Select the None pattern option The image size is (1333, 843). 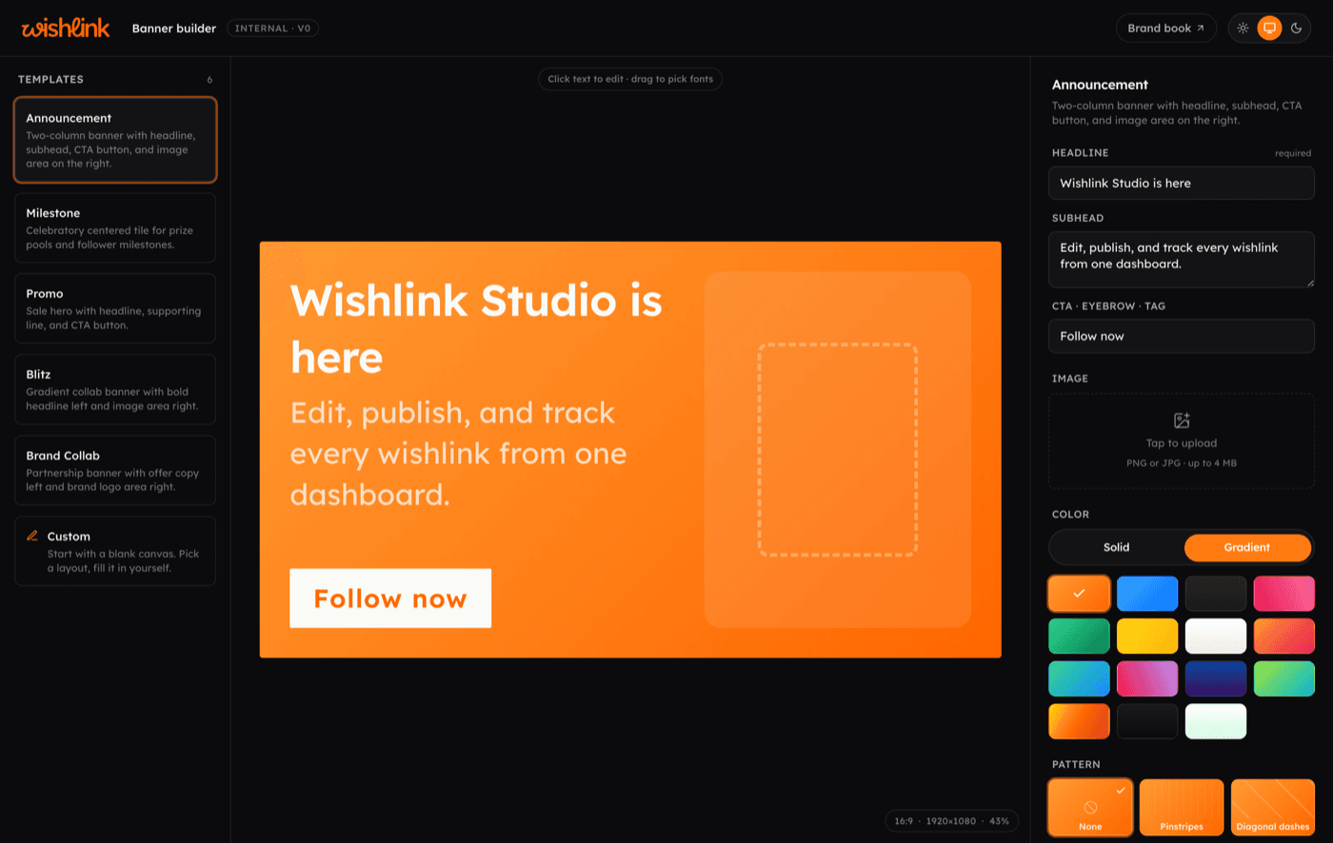click(x=1090, y=808)
